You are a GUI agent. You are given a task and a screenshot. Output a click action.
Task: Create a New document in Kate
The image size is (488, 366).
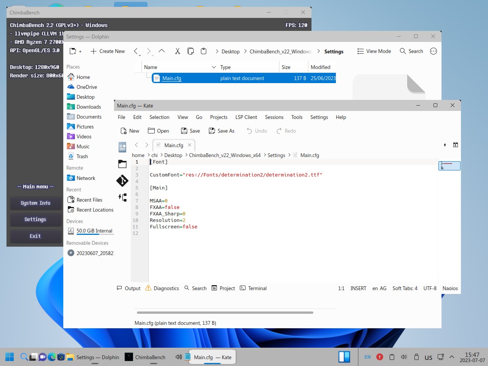point(130,131)
